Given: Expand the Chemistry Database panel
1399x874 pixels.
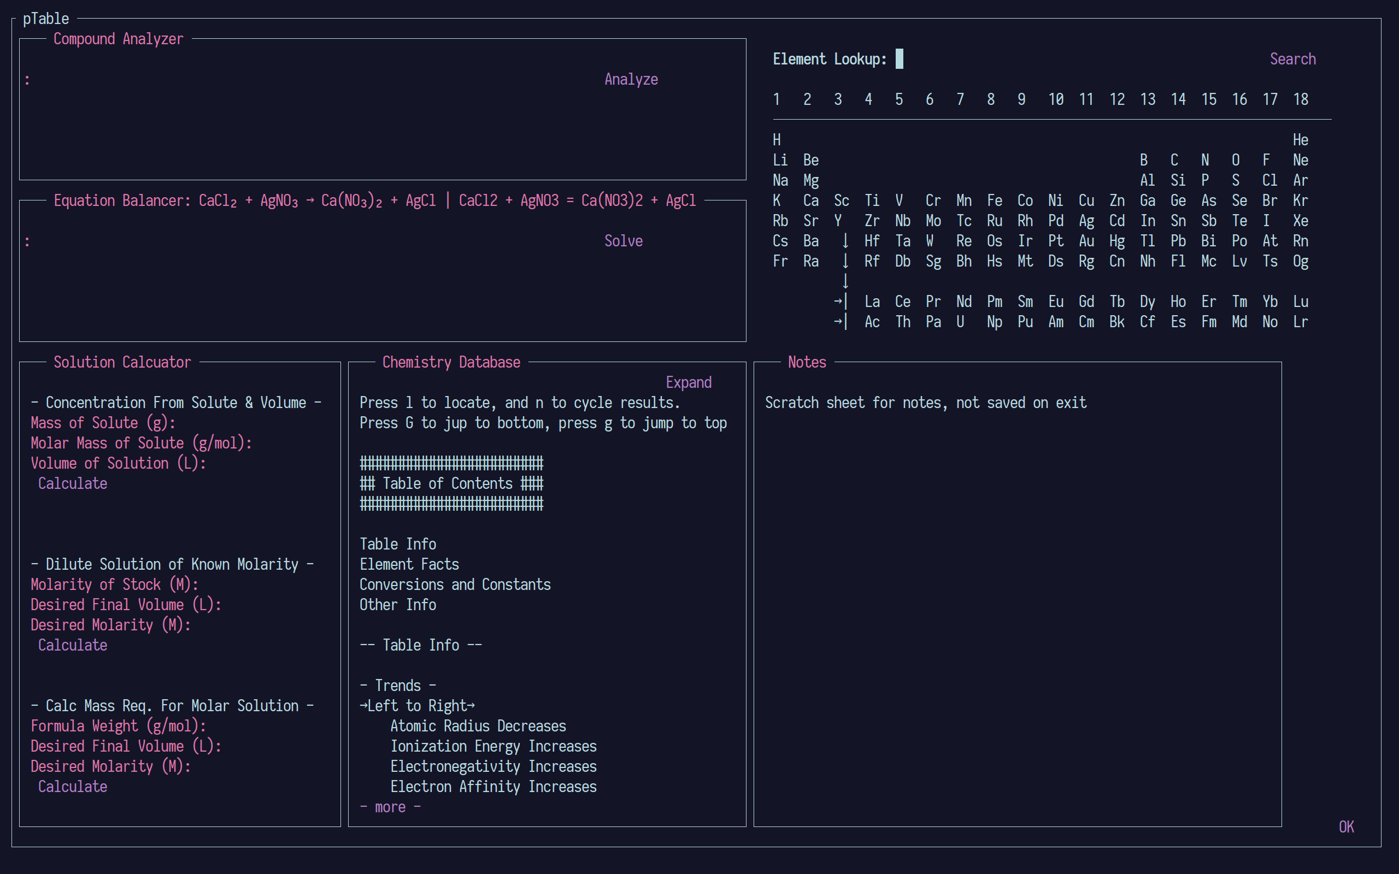Looking at the screenshot, I should 688,382.
